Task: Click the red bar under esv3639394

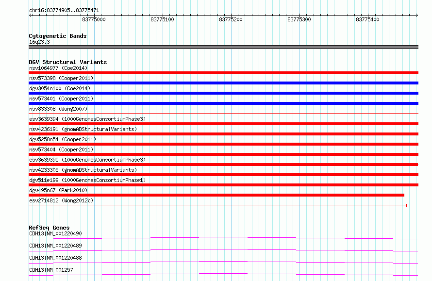Action: click(x=223, y=124)
